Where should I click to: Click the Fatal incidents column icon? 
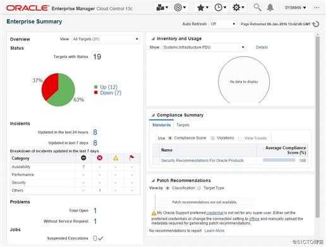(83, 158)
